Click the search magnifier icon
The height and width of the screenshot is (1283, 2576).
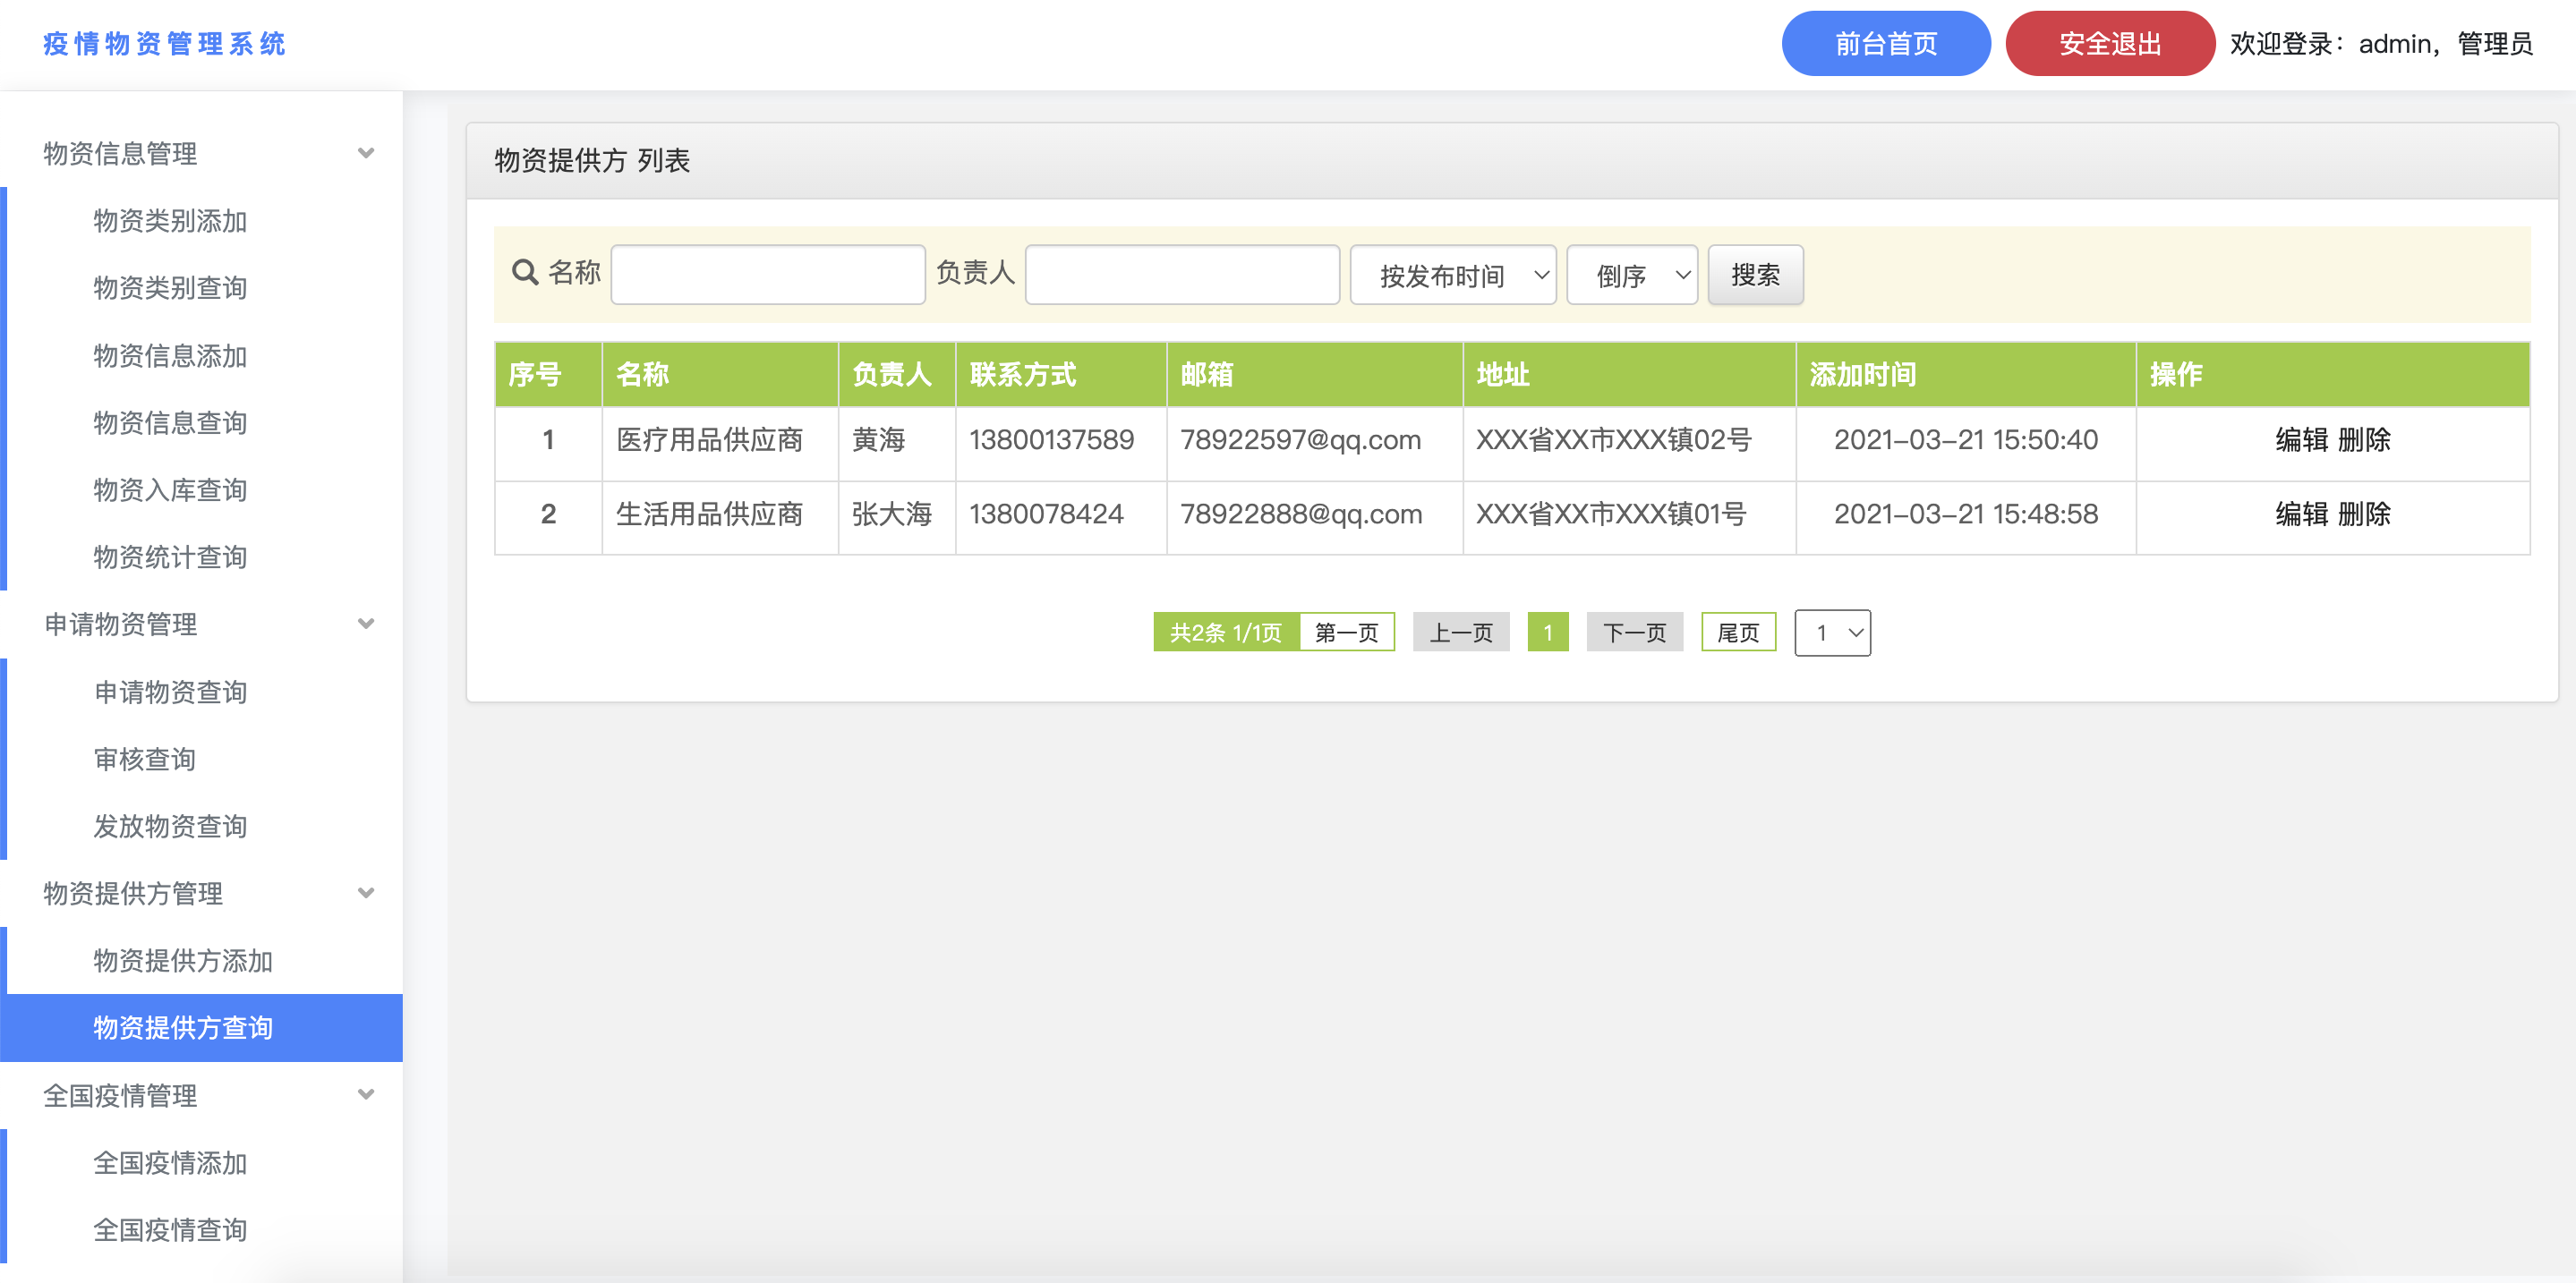click(x=525, y=272)
